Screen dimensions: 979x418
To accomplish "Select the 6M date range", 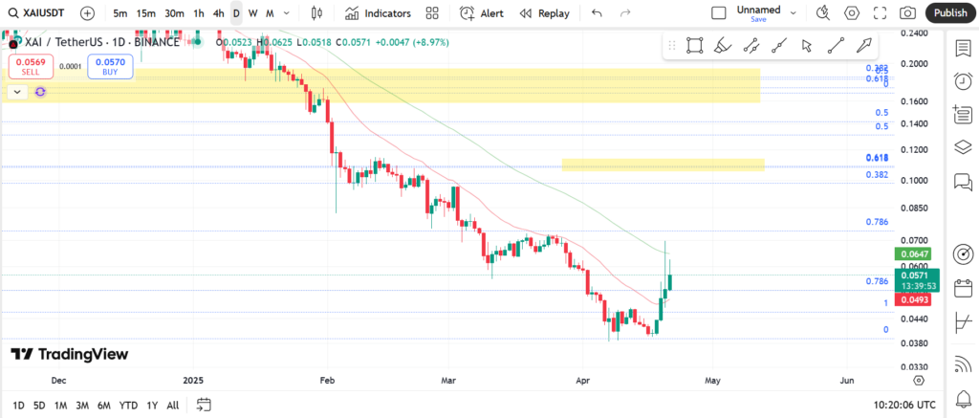I will point(103,405).
